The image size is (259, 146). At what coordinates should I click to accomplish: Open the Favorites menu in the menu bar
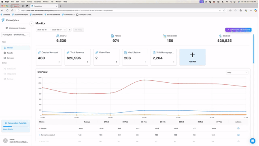pos(38,2)
